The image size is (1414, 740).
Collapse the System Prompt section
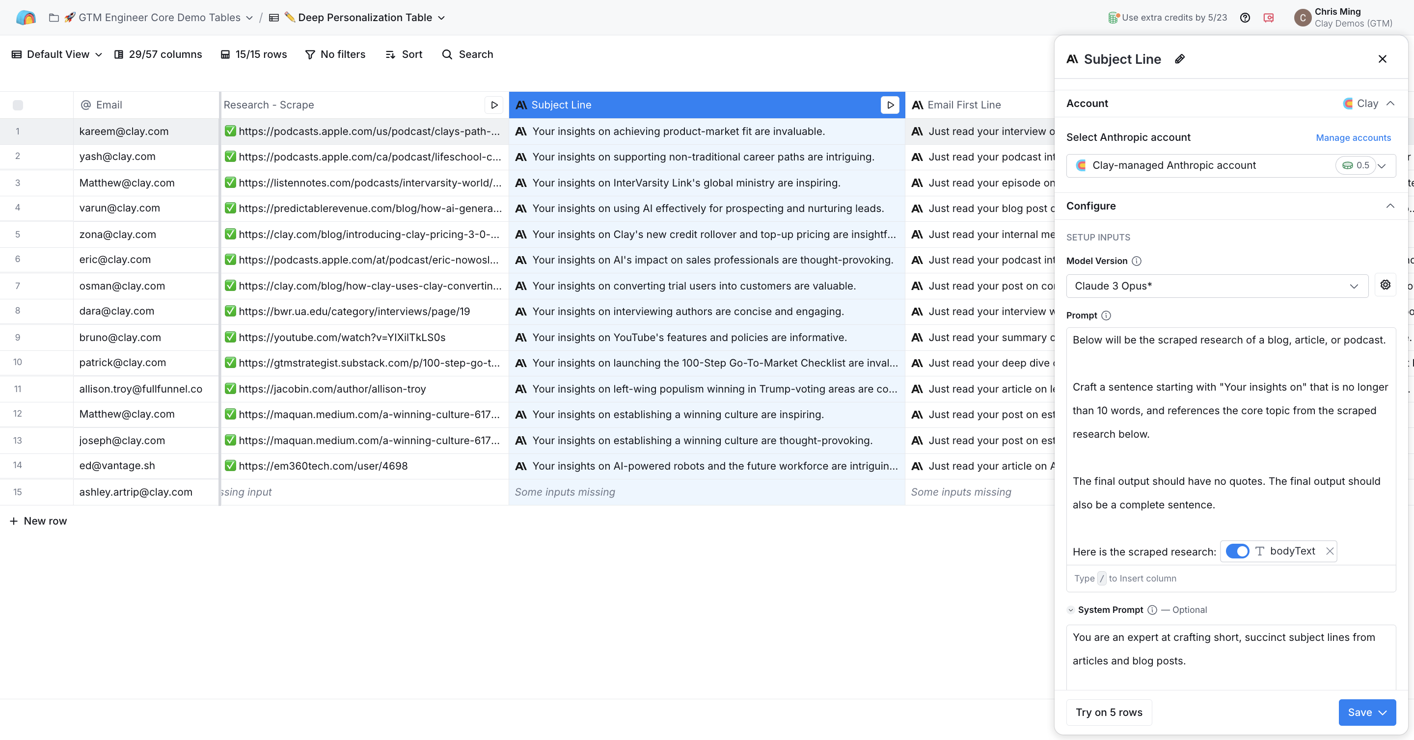click(1071, 609)
